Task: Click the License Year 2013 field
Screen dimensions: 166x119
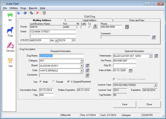Action: [x=120, y=90]
